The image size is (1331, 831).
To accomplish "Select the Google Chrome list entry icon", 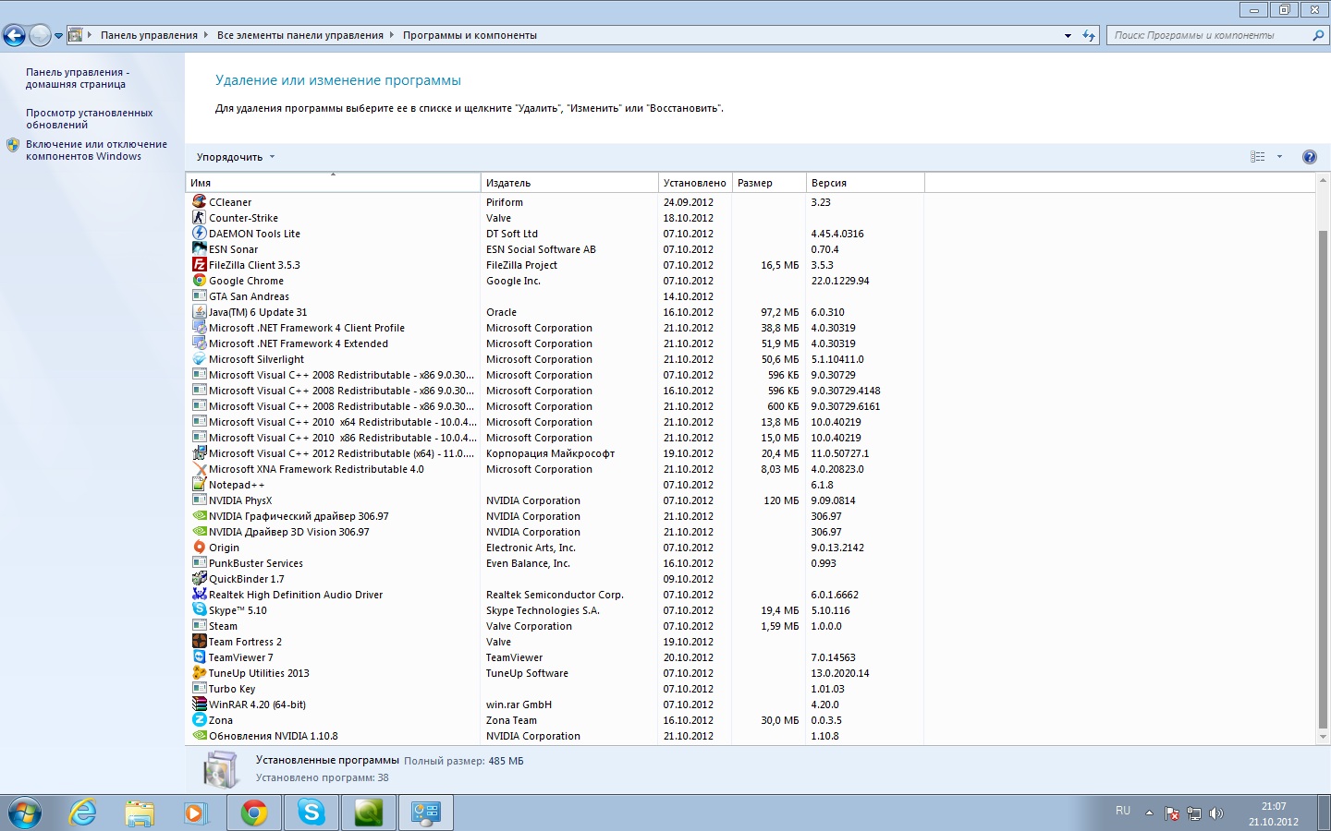I will (199, 280).
